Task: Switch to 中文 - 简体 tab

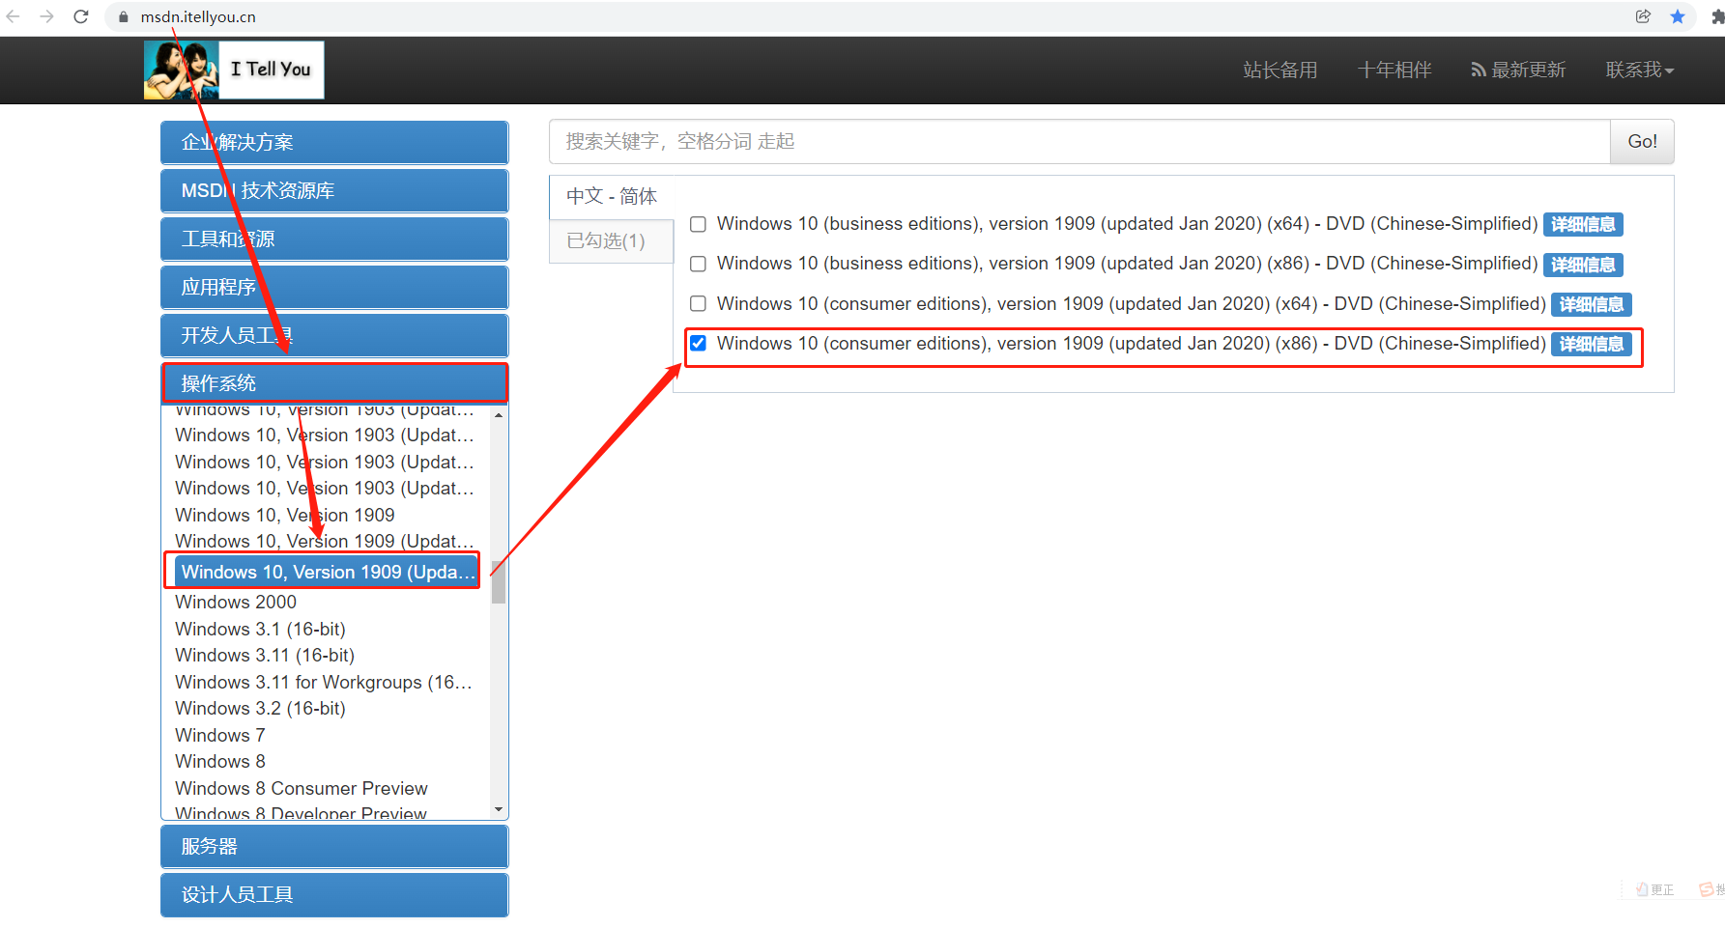Action: click(612, 196)
